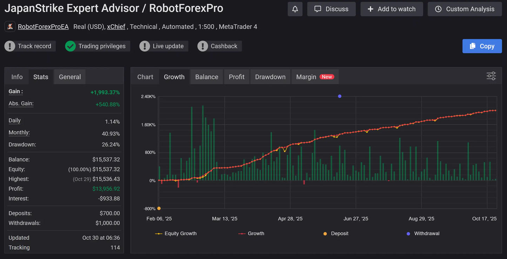Screen dimensions: 507x259
Task: Click the 1.60K% y-axis label
Action: [148, 125]
